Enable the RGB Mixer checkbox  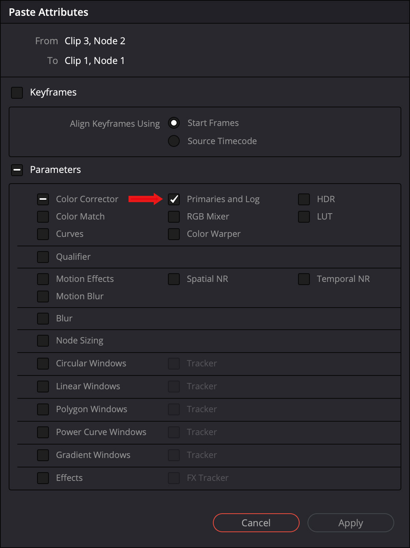point(174,217)
